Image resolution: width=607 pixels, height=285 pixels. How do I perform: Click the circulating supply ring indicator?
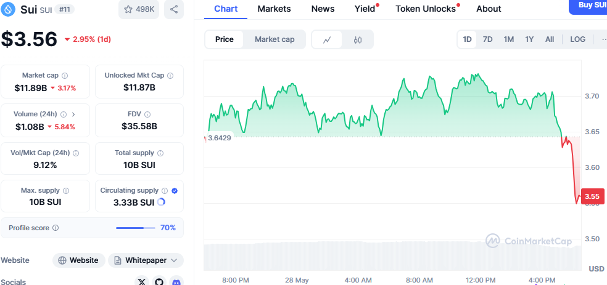tap(161, 202)
